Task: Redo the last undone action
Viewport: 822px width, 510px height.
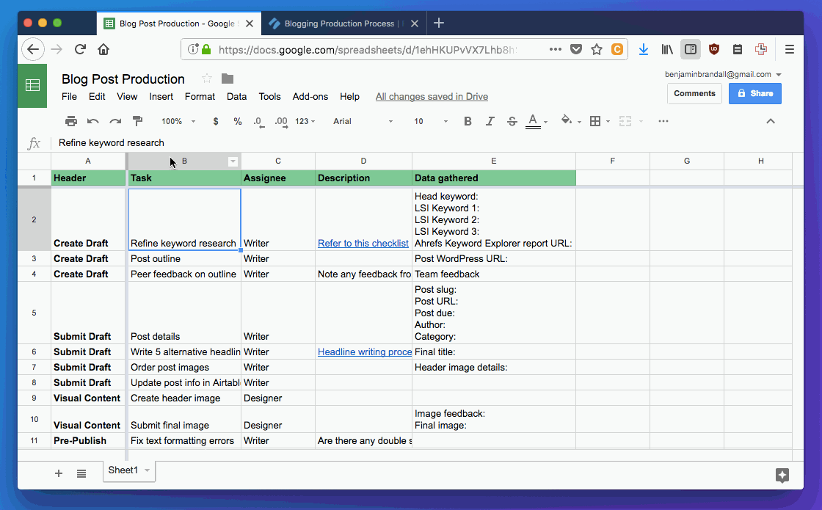Action: (115, 121)
